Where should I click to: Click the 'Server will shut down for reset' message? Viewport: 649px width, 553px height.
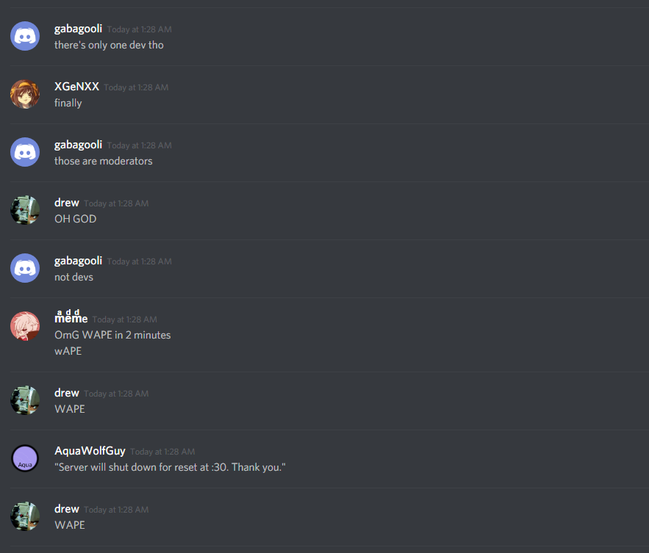(170, 467)
